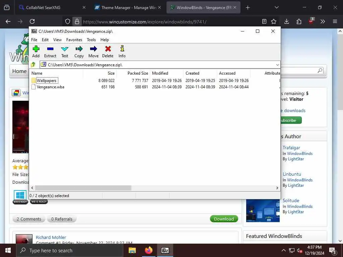Close the WindowBlinds Vengeance browser tab
The image size is (343, 257).
click(235, 8)
